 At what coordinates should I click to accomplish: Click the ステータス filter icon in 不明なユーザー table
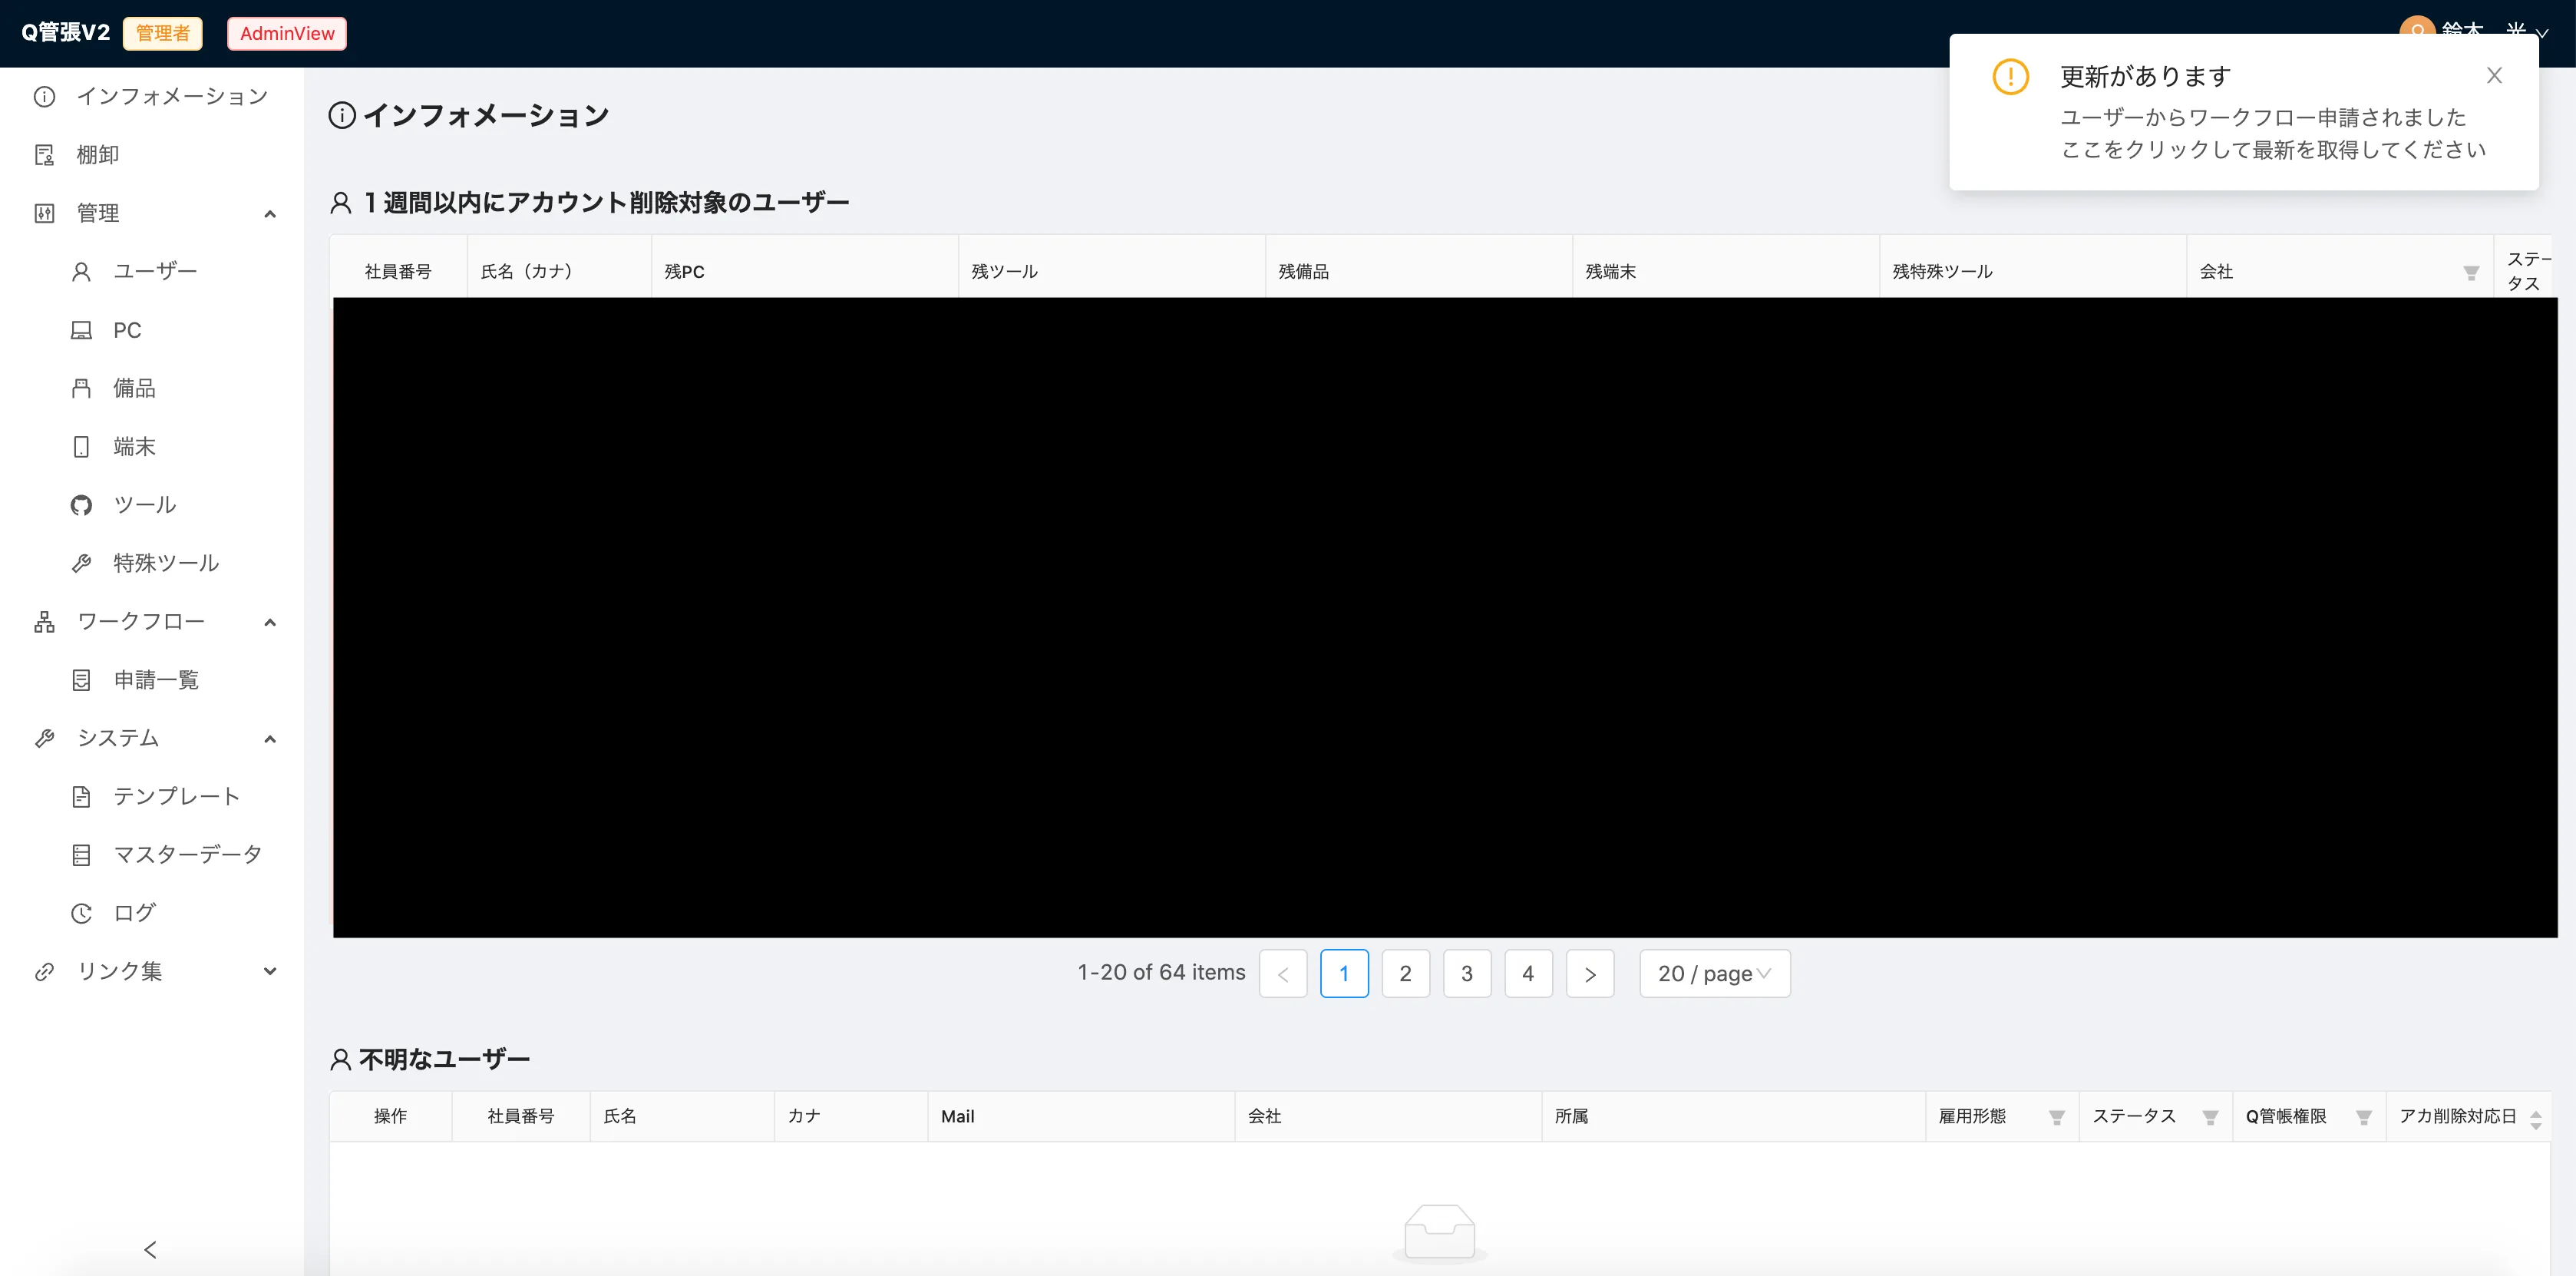[2210, 1117]
